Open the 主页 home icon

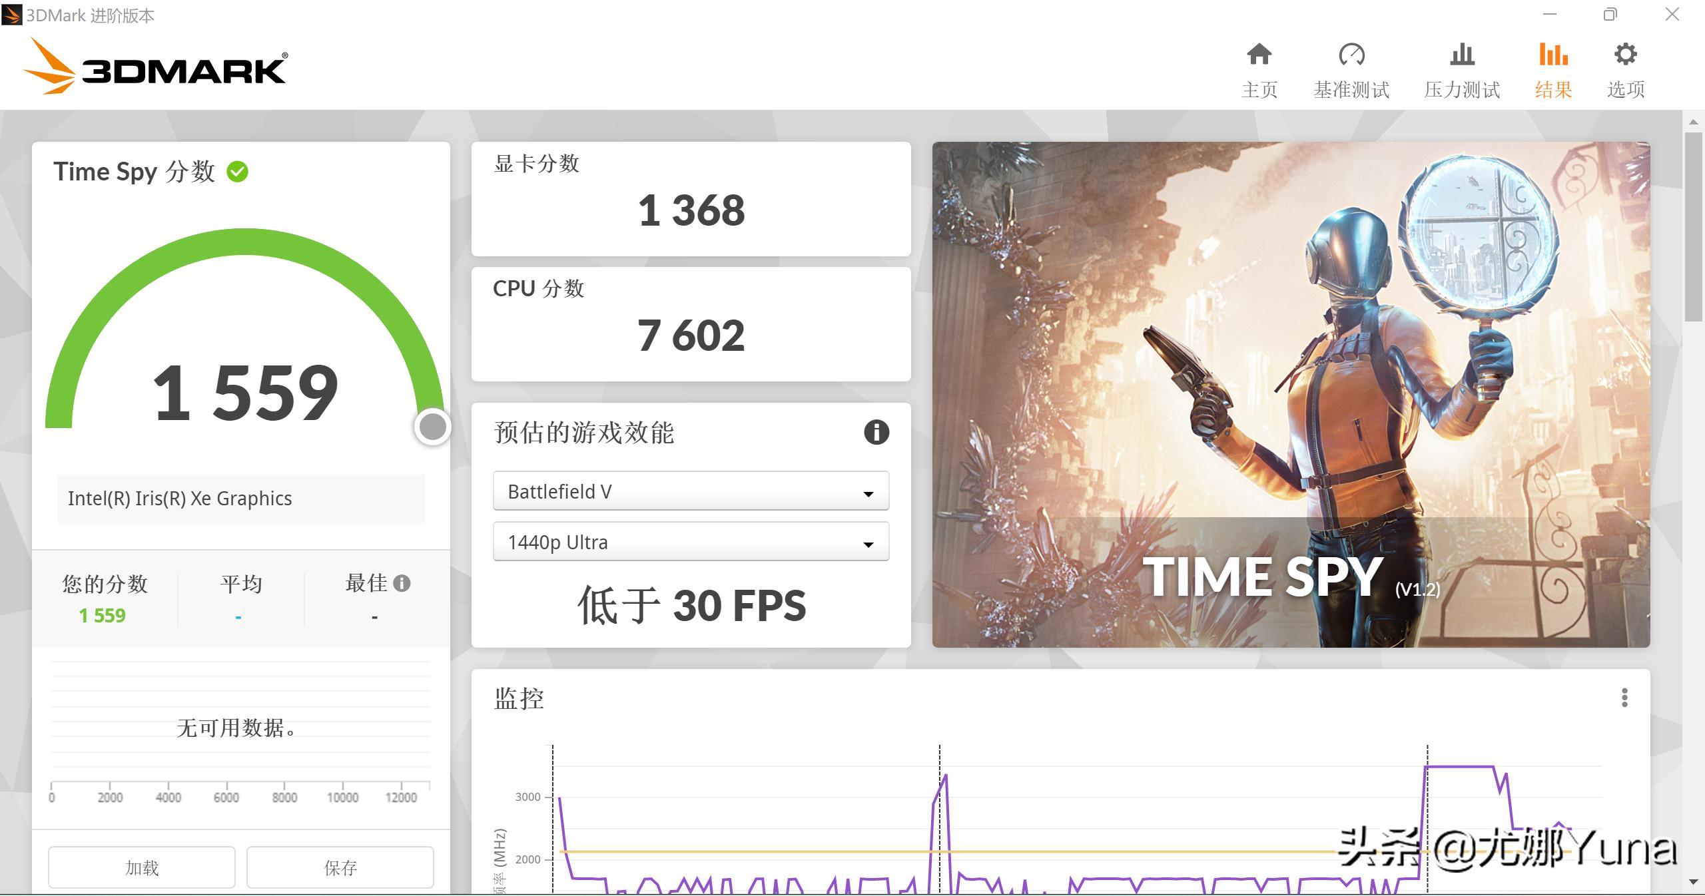[1259, 55]
